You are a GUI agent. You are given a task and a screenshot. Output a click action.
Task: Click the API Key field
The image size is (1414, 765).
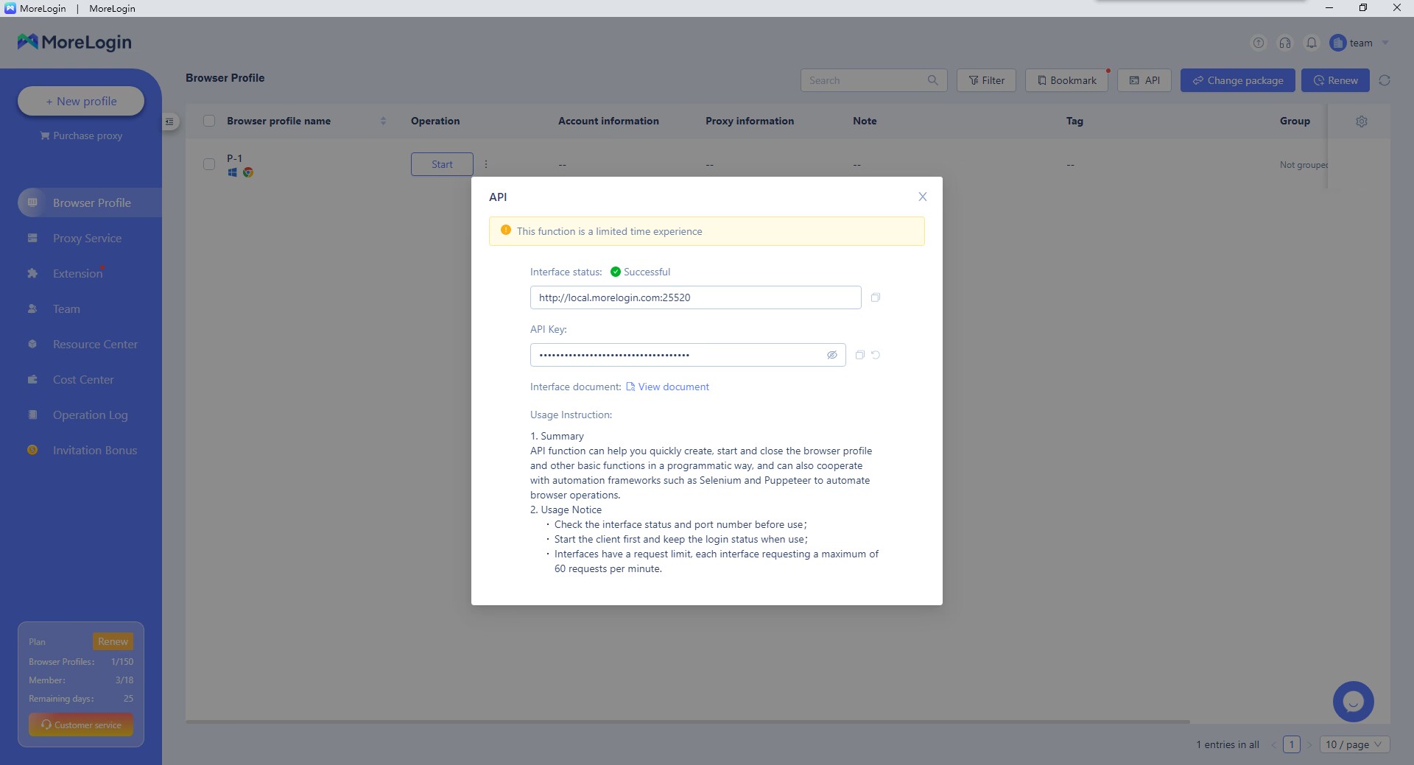point(688,355)
